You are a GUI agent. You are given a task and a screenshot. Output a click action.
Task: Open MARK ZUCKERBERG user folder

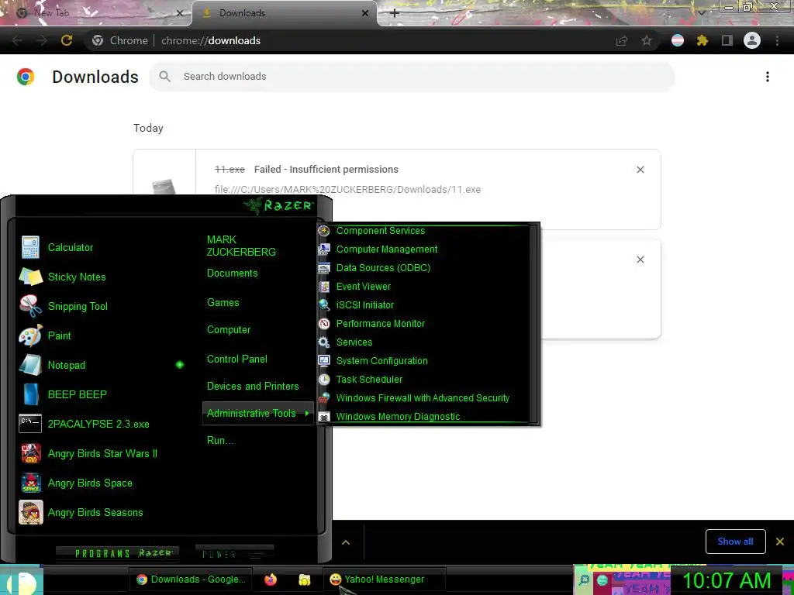point(241,246)
